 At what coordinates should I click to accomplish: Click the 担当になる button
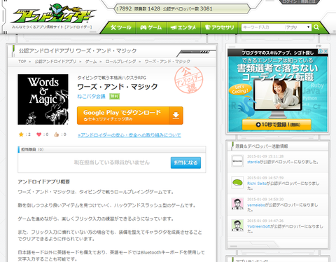pyautogui.click(x=185, y=163)
